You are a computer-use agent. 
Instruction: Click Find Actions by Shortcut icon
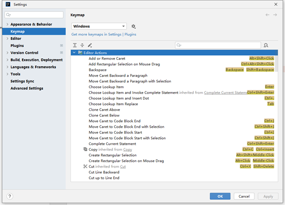click(266, 45)
